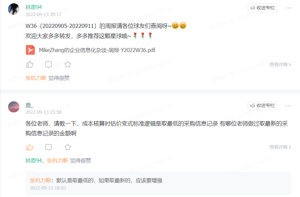Open MikeZhang的企业信息化杂谈-周报-Y2022W36.pdf file link
300x197 pixels.
pos(97,50)
